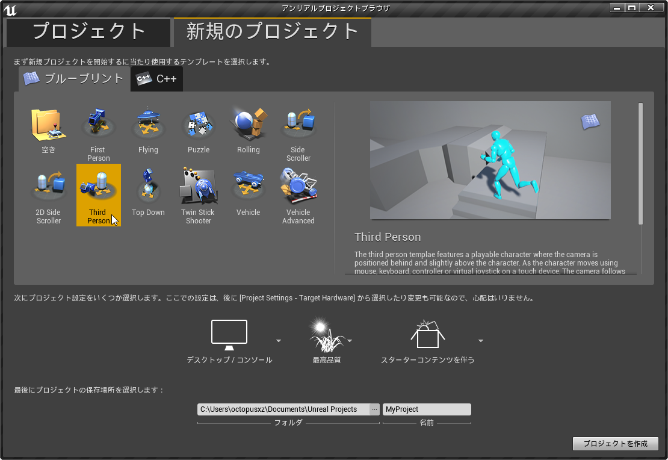Expand the graphics quality dropdown arrow
This screenshot has height=460, width=668.
tap(350, 341)
